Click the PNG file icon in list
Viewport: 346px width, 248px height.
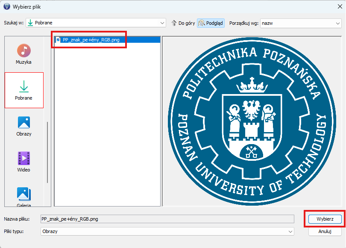coord(58,40)
